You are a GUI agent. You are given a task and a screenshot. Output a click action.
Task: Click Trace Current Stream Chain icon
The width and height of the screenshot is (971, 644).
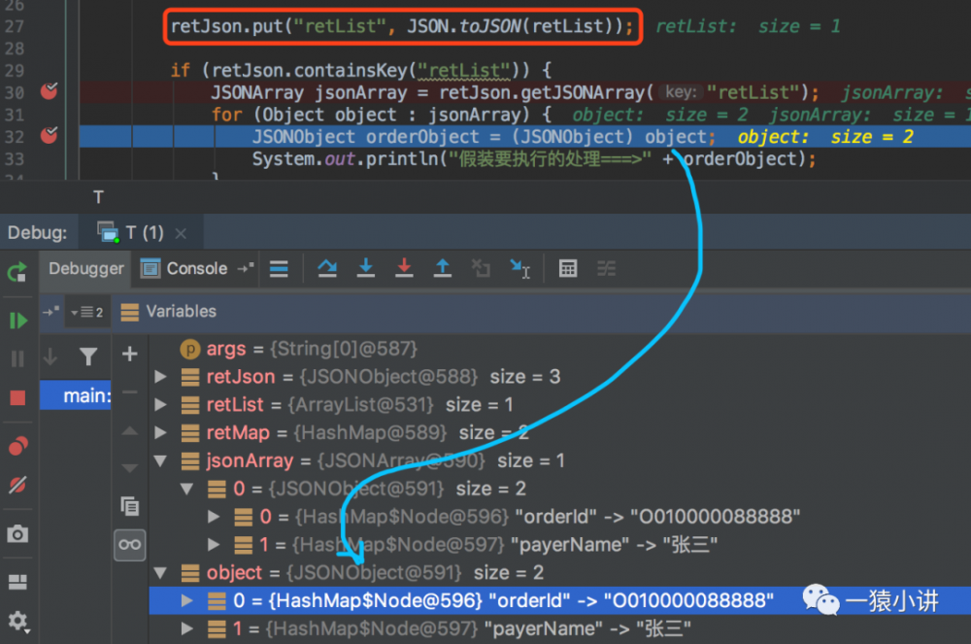(x=606, y=268)
